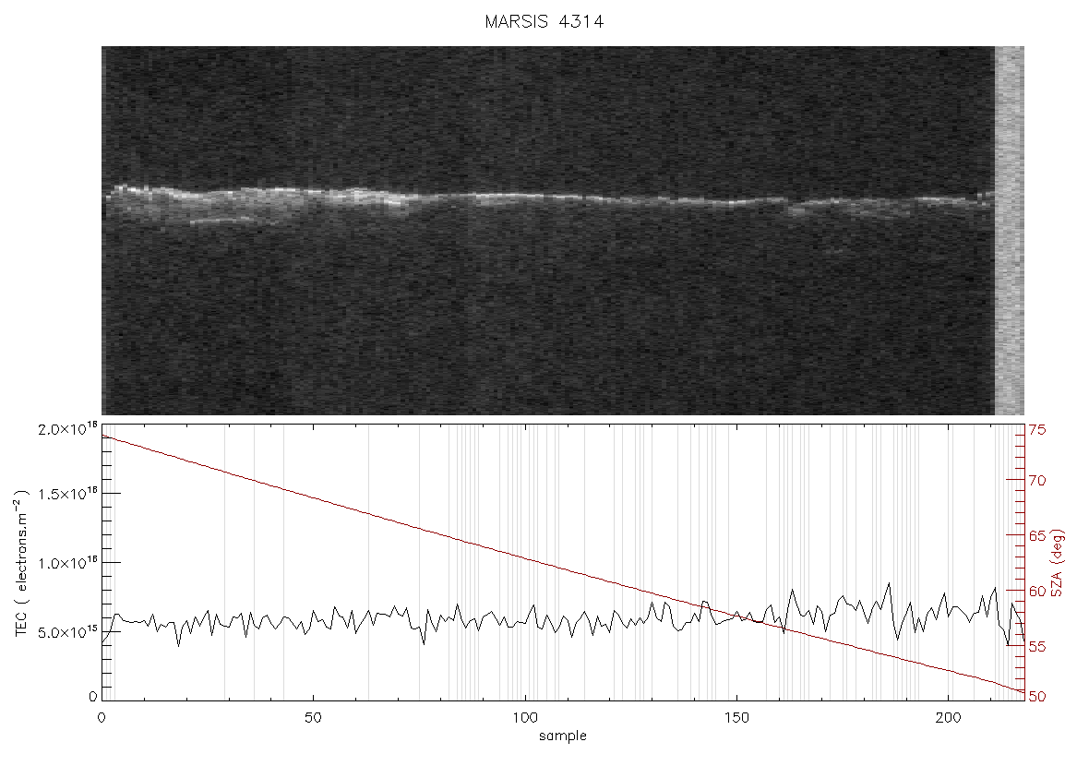Screen dimensions: 1089x766
Task: Click the x-axis tick value 200
Action: point(948,717)
